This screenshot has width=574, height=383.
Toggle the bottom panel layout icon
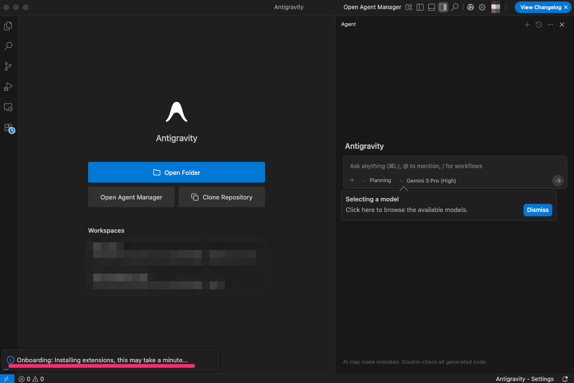pyautogui.click(x=432, y=7)
